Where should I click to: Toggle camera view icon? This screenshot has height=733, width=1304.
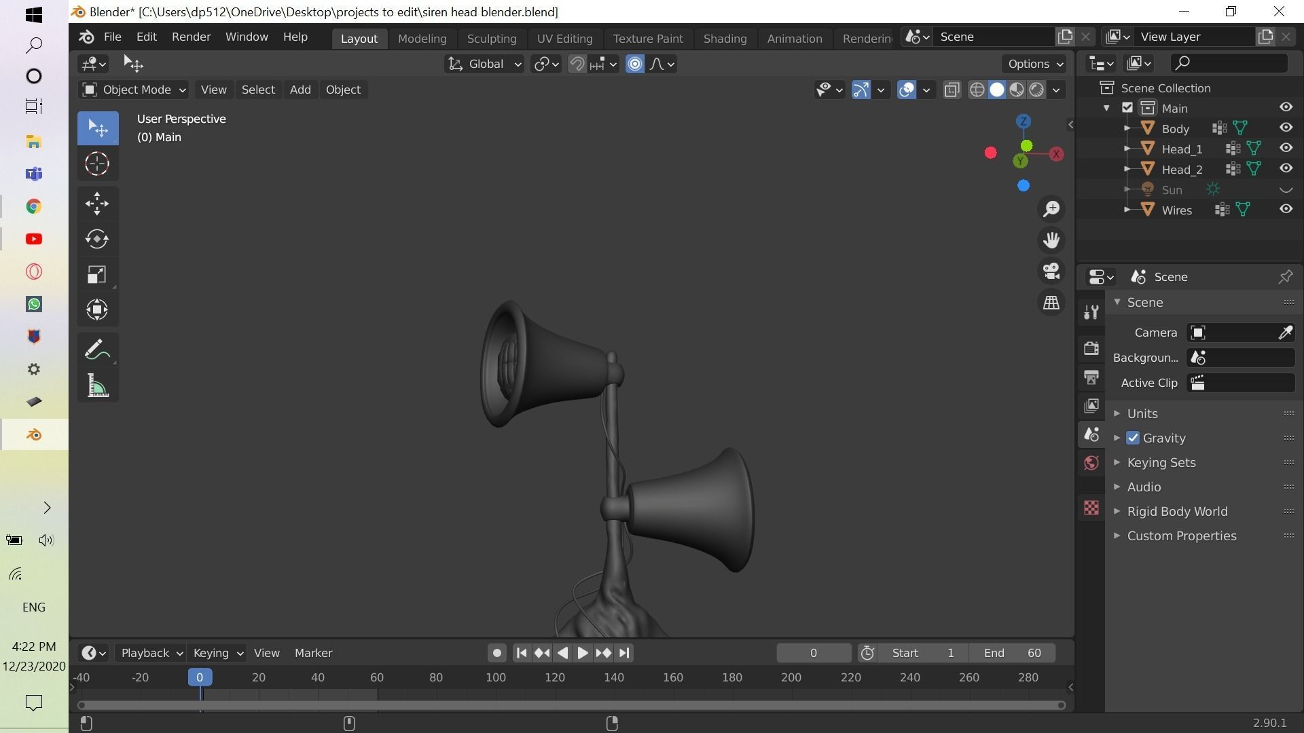(x=1051, y=271)
